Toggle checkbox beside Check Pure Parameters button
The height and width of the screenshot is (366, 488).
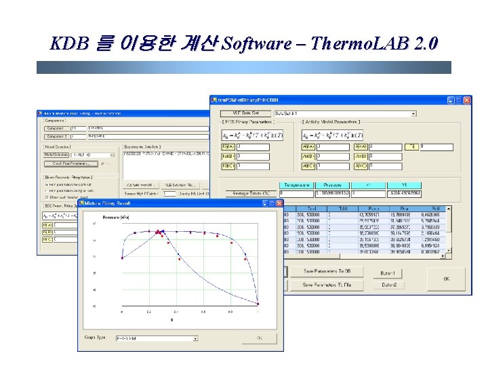point(103,164)
